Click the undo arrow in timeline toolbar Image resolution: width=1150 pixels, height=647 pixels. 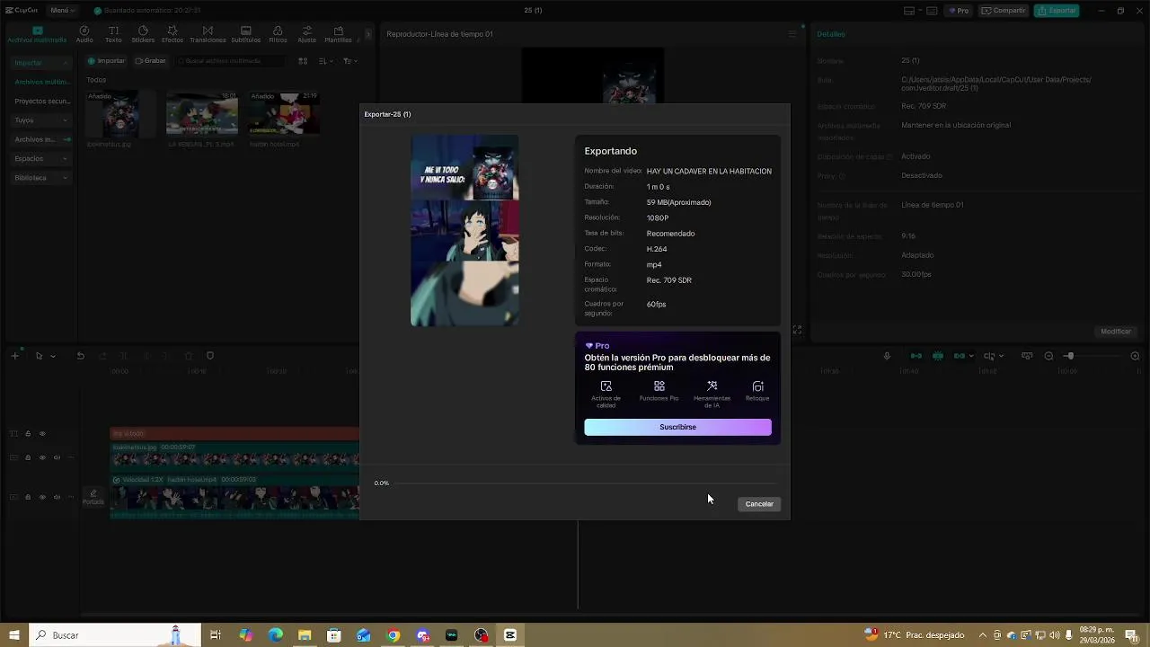80,356
